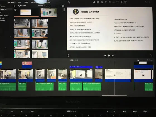
Task: Open the Favorites filter dropdown
Action: 41,6
